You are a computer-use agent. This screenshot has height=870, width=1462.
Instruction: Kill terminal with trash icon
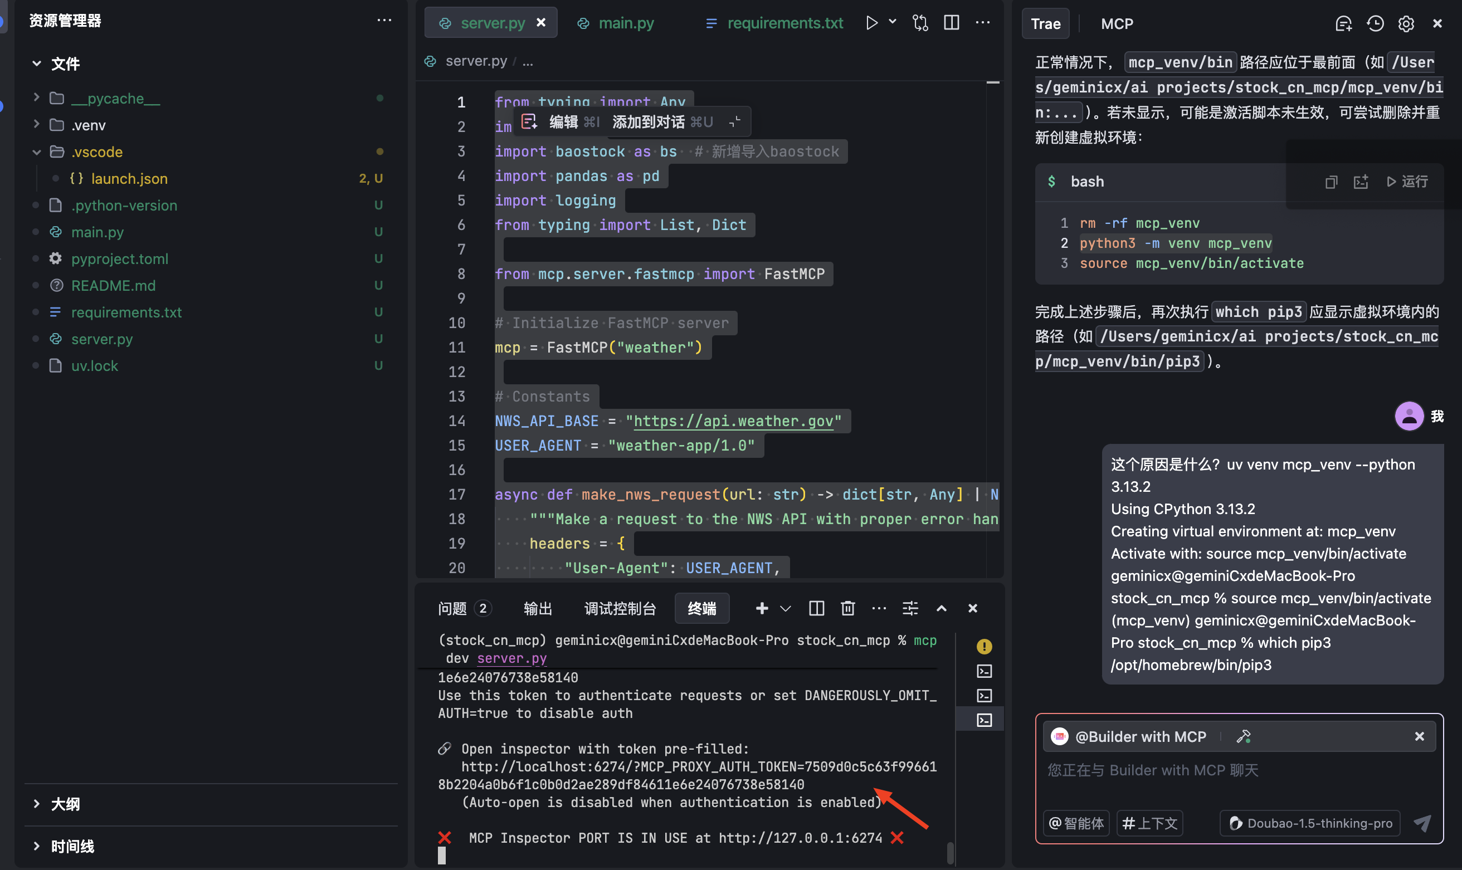pos(847,608)
